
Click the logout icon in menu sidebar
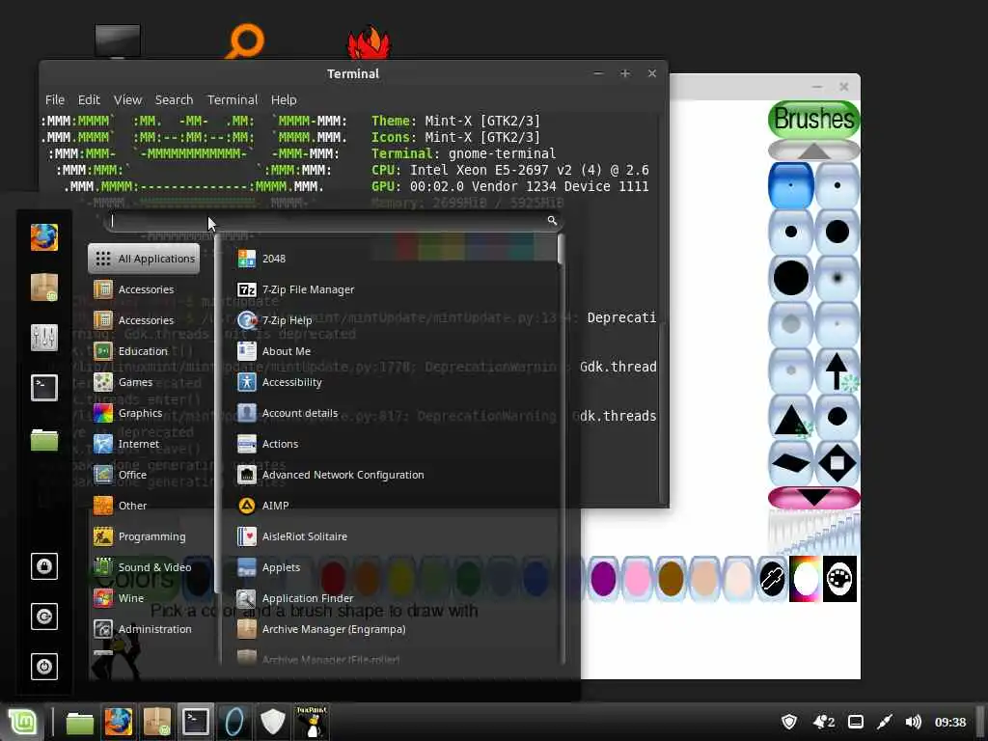[x=44, y=617]
